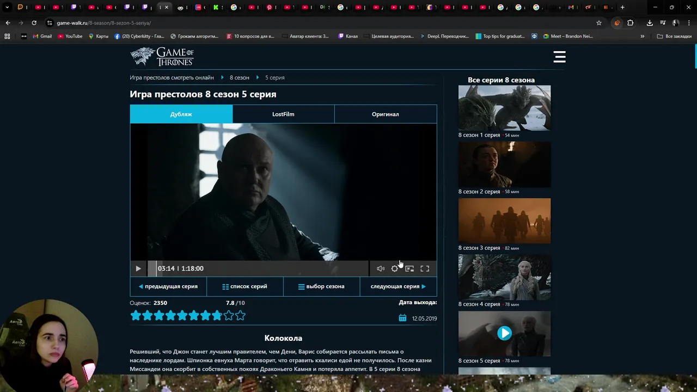Open the Meet – Brandon bookmark
The width and height of the screenshot is (697, 392).
point(568,36)
